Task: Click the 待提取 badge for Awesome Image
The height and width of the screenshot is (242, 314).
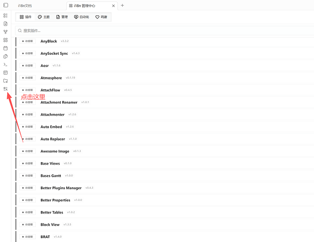Action: pos(28,151)
